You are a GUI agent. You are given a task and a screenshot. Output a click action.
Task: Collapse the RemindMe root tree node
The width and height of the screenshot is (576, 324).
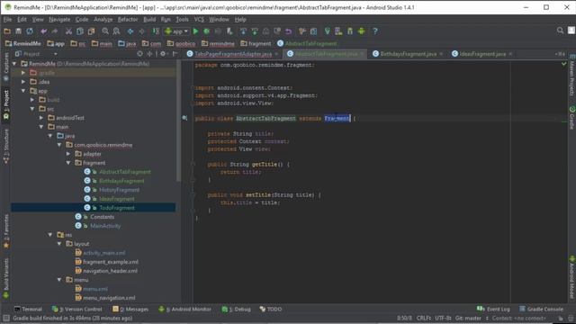tap(14, 64)
